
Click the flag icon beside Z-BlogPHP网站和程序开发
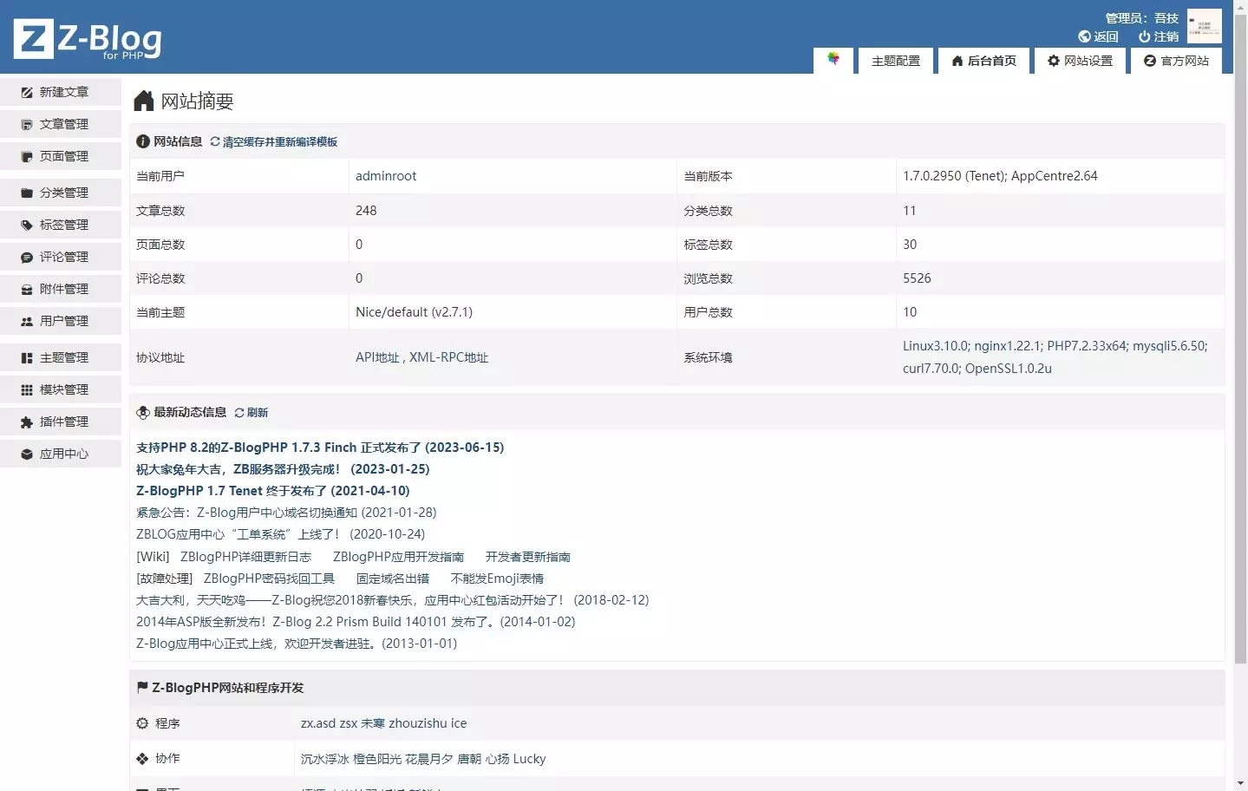tap(142, 687)
